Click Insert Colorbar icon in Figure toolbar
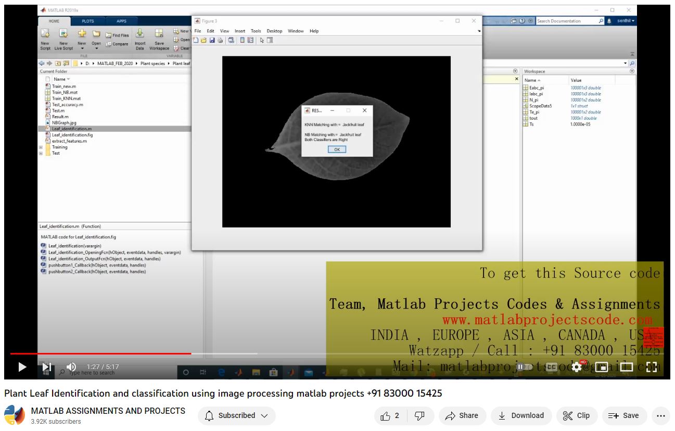This screenshot has height=431, width=675. coord(243,40)
